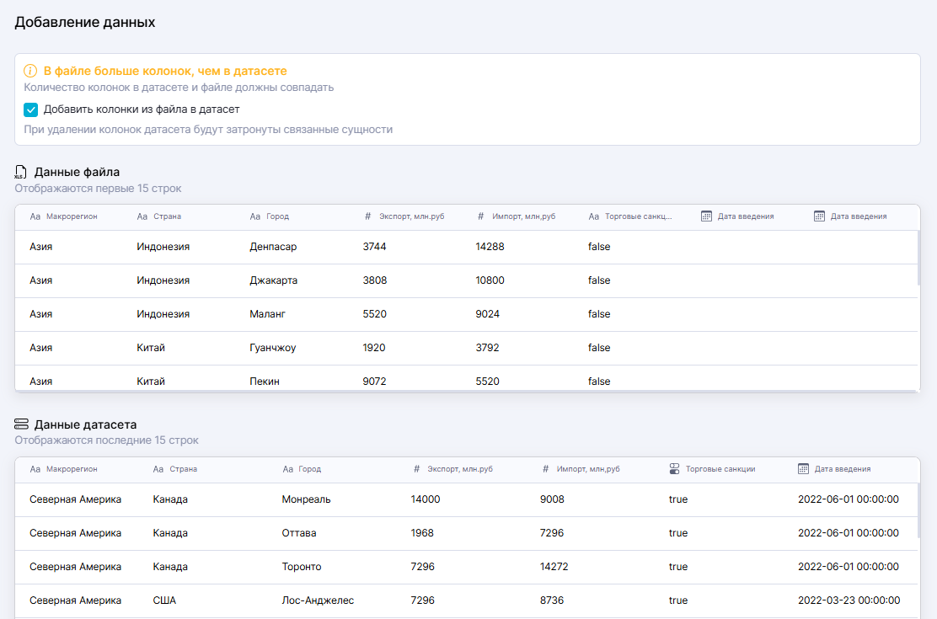Click the XLS file icon beside "Данные файла"
Screen dimensions: 937x619
point(21,173)
